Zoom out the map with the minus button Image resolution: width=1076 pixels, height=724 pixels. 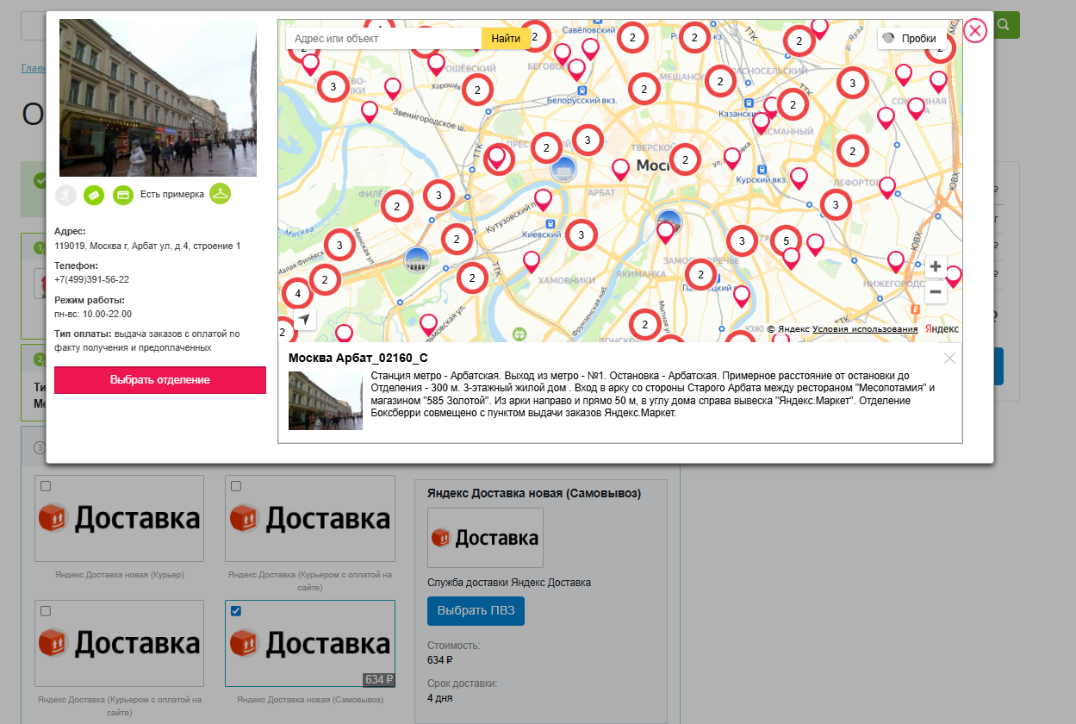[936, 292]
